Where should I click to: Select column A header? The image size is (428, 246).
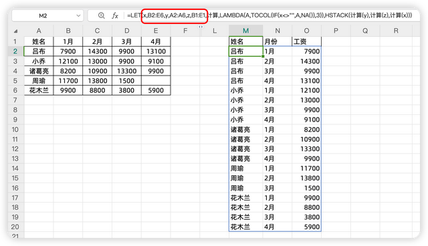39,31
